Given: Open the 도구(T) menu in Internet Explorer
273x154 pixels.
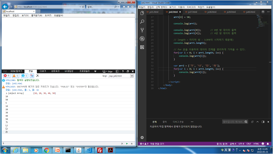Looking at the screenshot, I should click(48, 15).
